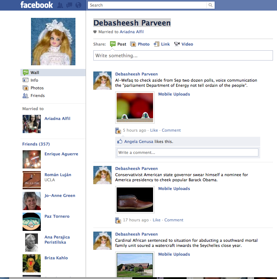
Task: Click author name on Barack Obama post
Action: click(x=136, y=168)
